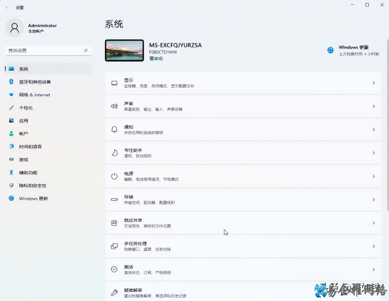Click the Windows 更新 sync icon at top right
389x301 pixels.
tap(330, 50)
